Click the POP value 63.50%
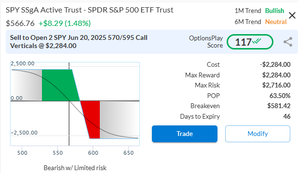 pyautogui.click(x=280, y=96)
